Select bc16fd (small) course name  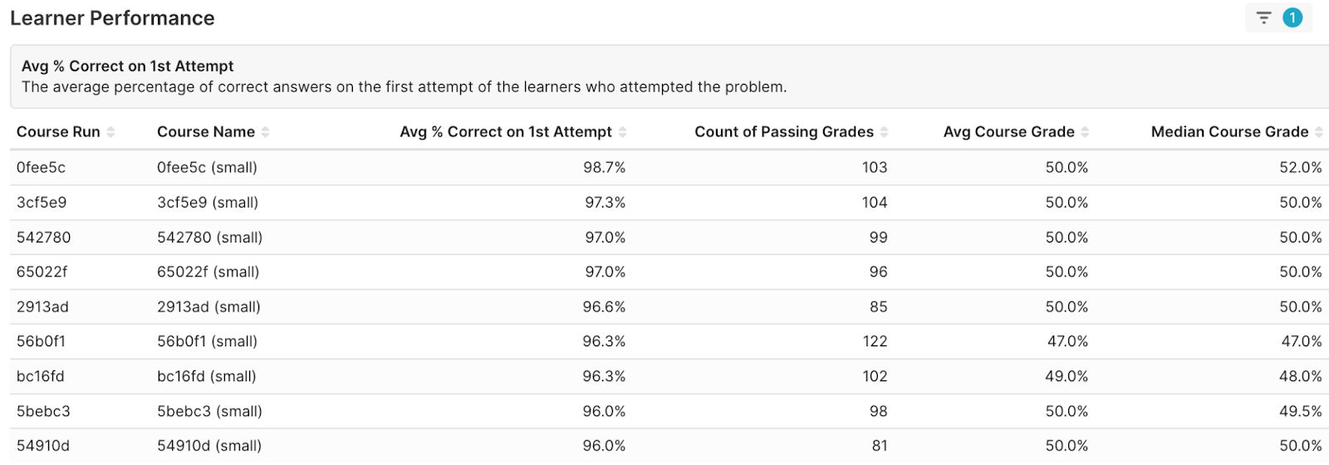tap(207, 376)
